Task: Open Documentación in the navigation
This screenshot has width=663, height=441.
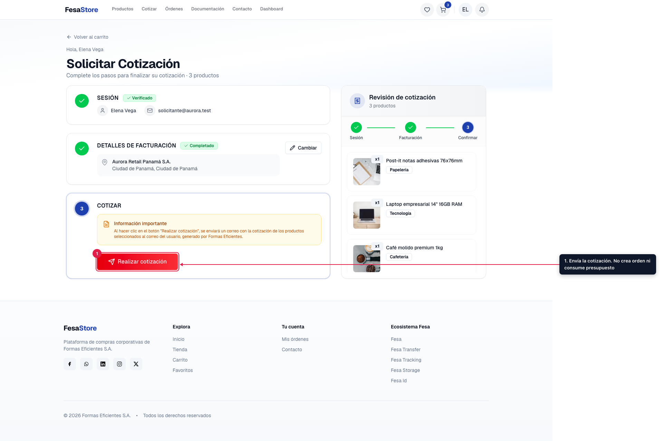Action: (208, 9)
